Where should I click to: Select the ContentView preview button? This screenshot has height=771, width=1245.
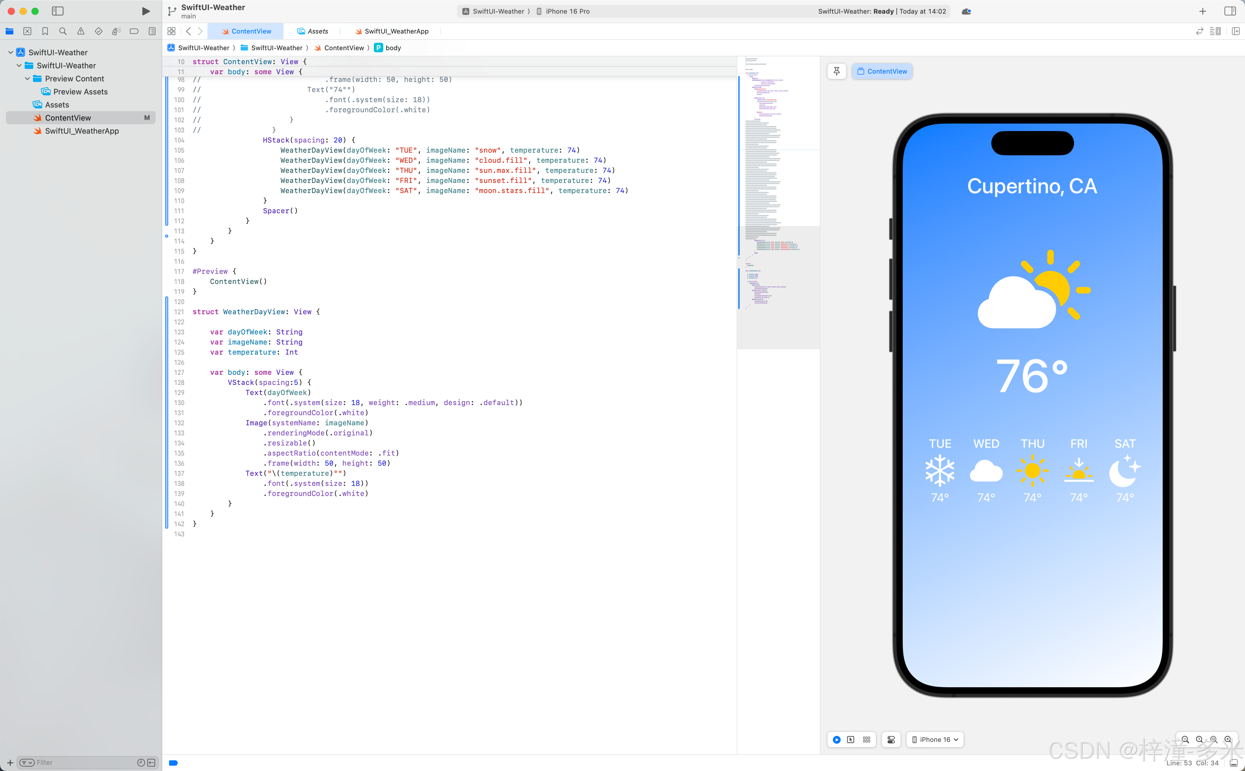[882, 71]
